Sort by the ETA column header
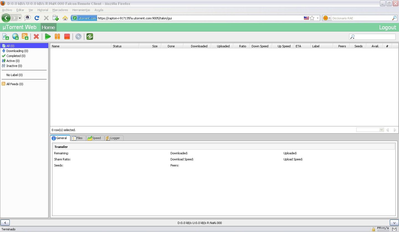 (302, 46)
